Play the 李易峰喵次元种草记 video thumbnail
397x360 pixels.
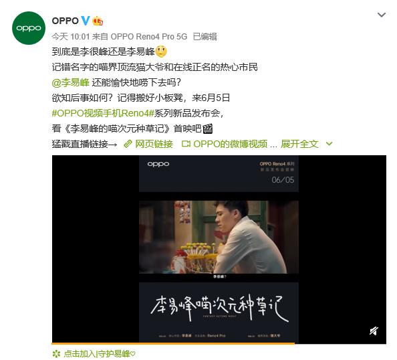[219, 249]
